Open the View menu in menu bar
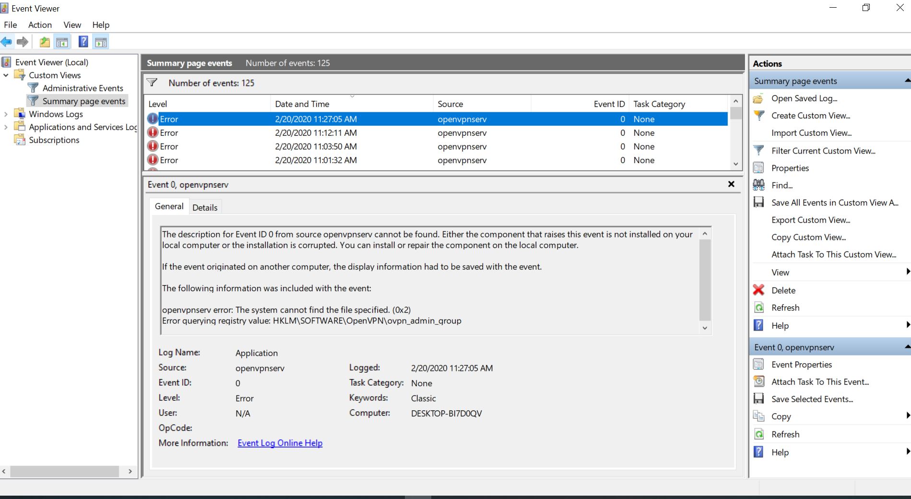 click(72, 25)
